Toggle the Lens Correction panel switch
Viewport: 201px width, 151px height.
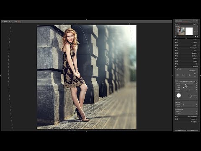(x=175, y=116)
